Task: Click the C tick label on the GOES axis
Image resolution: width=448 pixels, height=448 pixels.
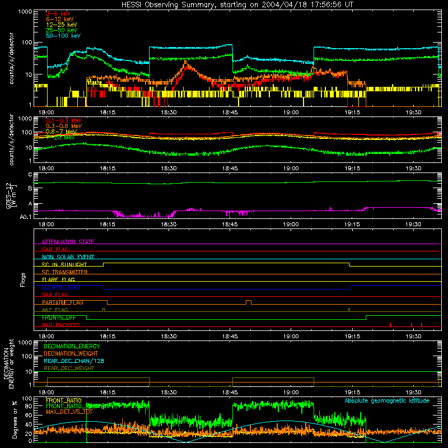Action: coord(30,175)
